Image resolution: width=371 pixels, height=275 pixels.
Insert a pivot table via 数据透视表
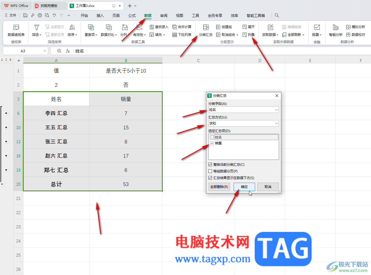tap(16, 31)
